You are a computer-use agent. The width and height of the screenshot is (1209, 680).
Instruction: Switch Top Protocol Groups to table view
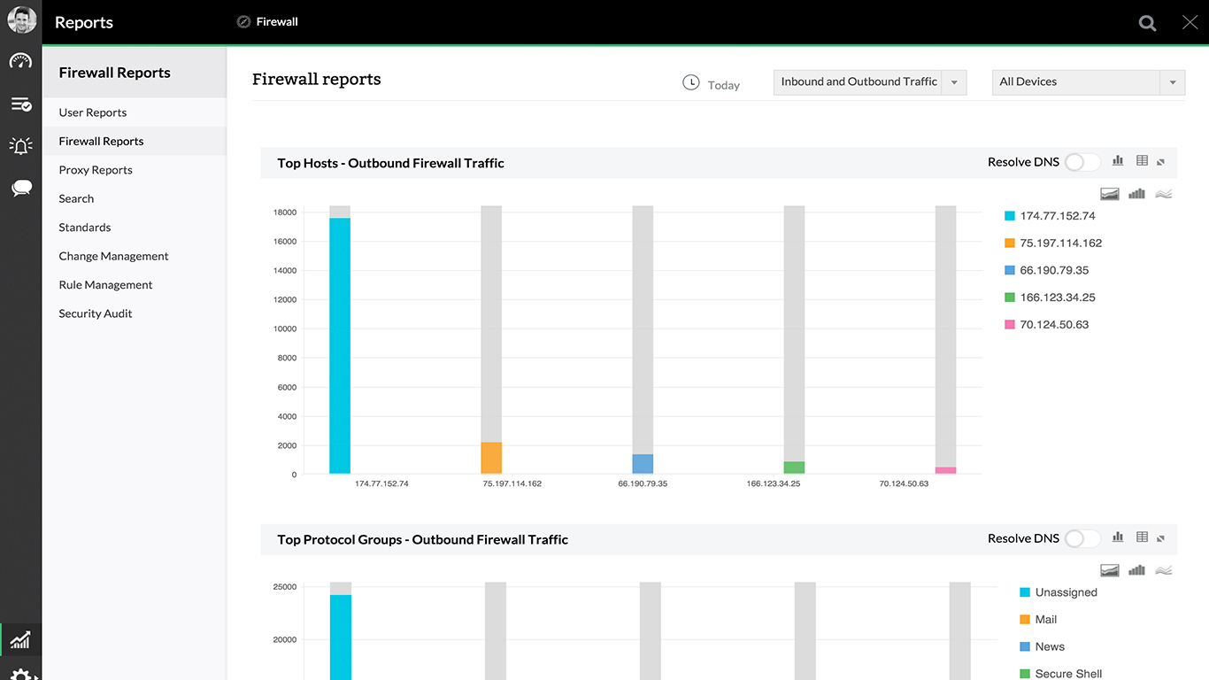tap(1142, 537)
